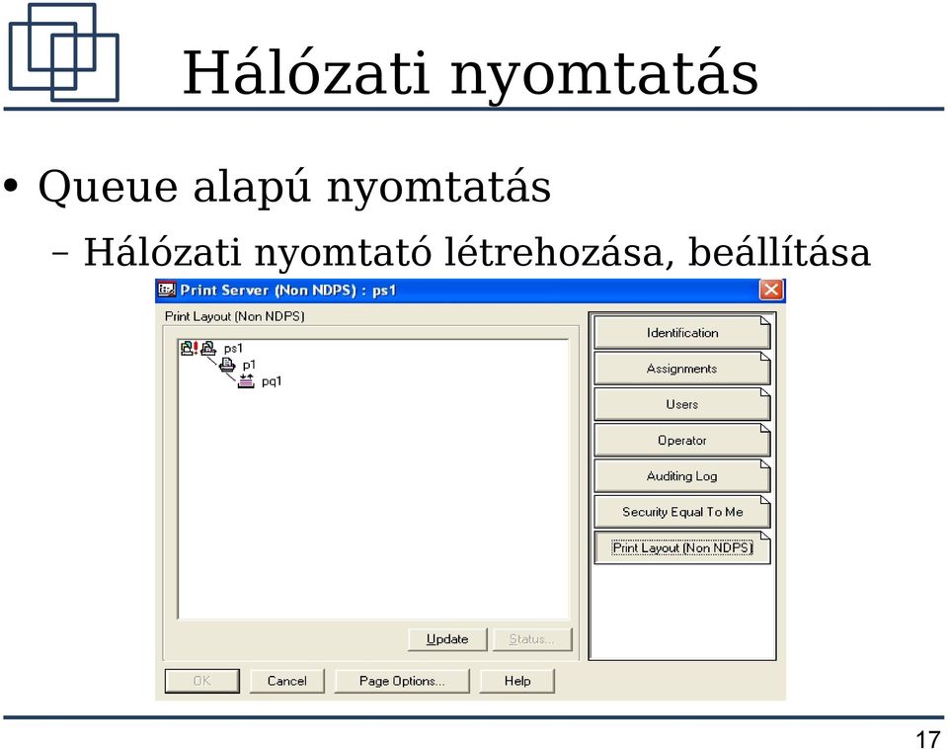
Task: Click the Print Server title bar icon
Action: point(166,290)
